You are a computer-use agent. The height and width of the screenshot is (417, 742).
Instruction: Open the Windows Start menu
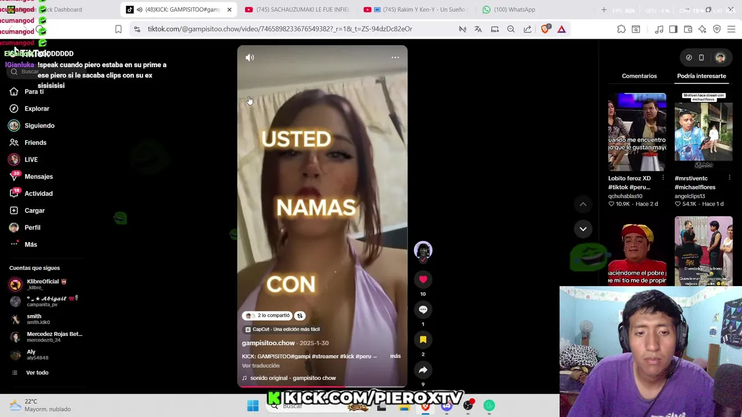(253, 406)
